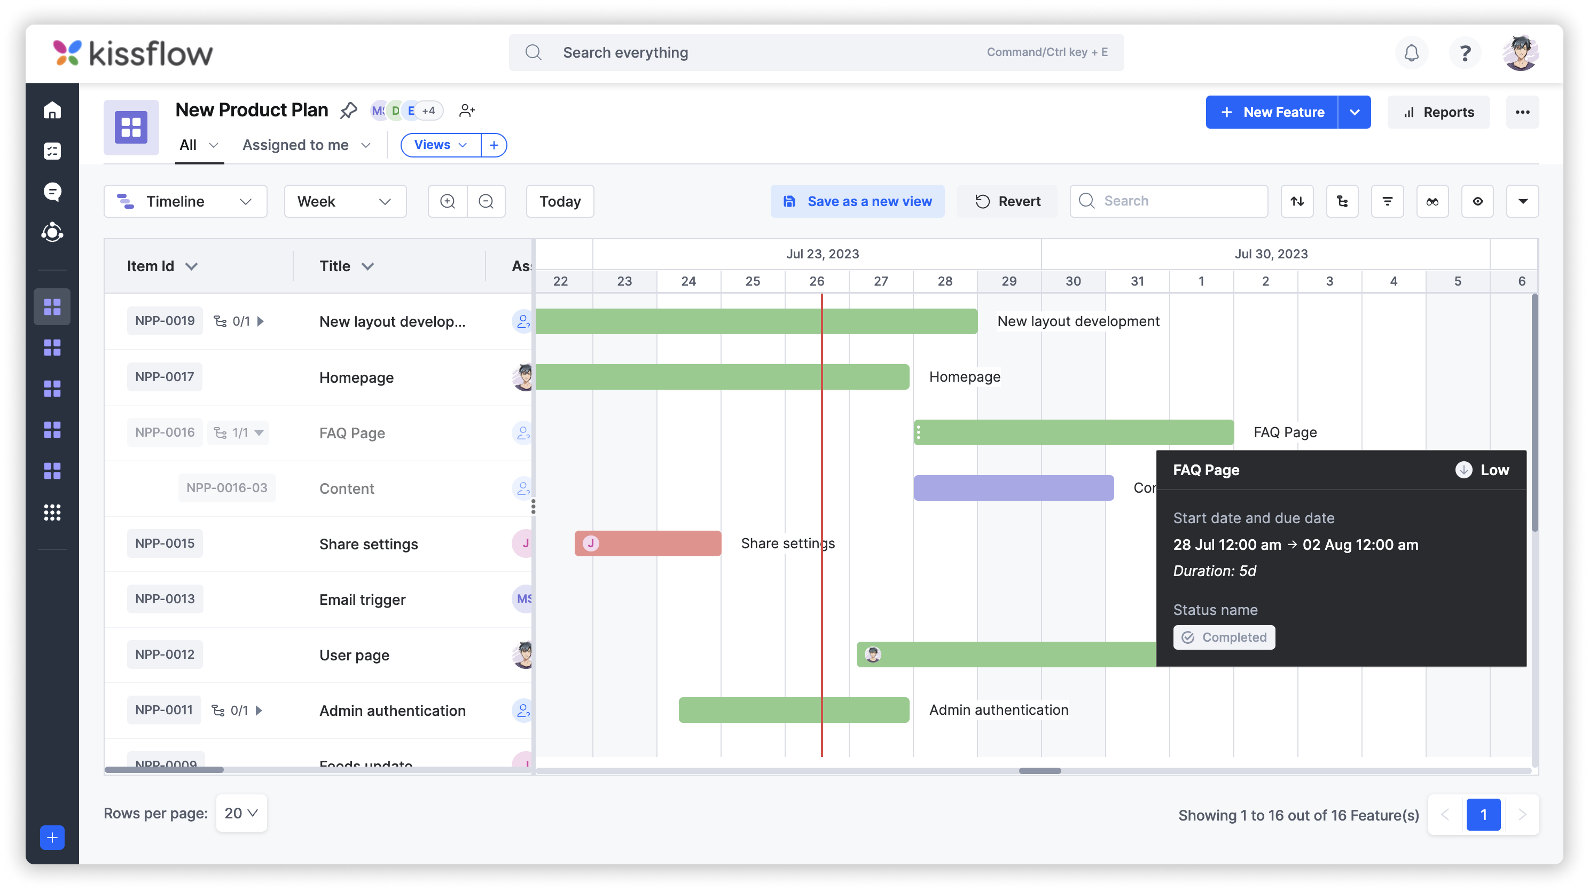This screenshot has height=891, width=1589.
Task: Click the binoculars toolbar icon
Action: [x=1433, y=201]
